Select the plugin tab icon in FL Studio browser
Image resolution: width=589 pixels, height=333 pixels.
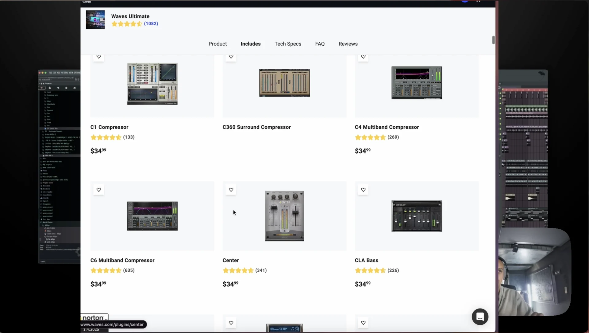(66, 88)
